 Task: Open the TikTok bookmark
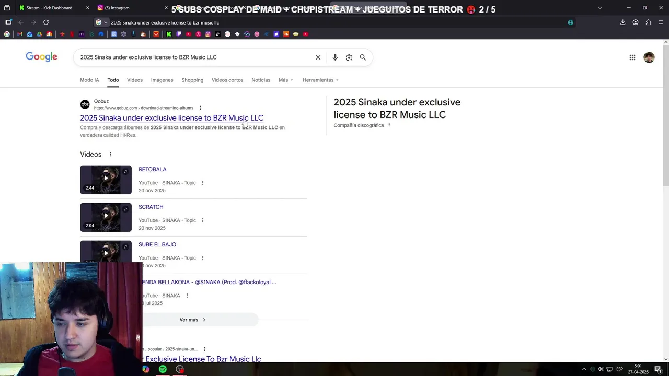click(217, 34)
